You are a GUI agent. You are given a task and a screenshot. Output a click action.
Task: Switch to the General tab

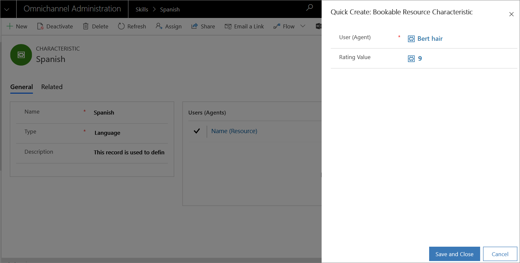pos(22,87)
